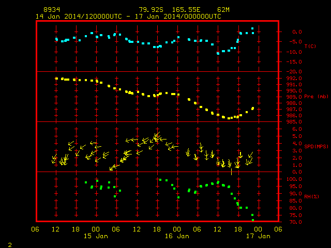Click the 15 Jan date label
The image size is (331, 248).
(96, 236)
